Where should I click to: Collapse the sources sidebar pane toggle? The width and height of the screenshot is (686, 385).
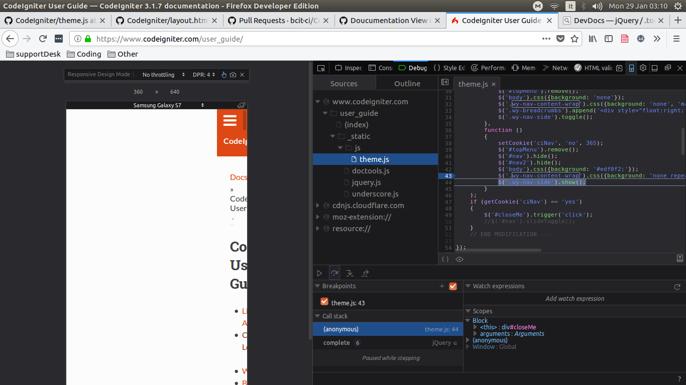tap(445, 82)
